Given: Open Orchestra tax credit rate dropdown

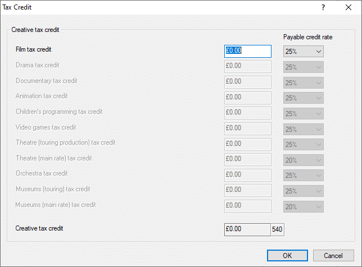Looking at the screenshot, I should pos(304,176).
